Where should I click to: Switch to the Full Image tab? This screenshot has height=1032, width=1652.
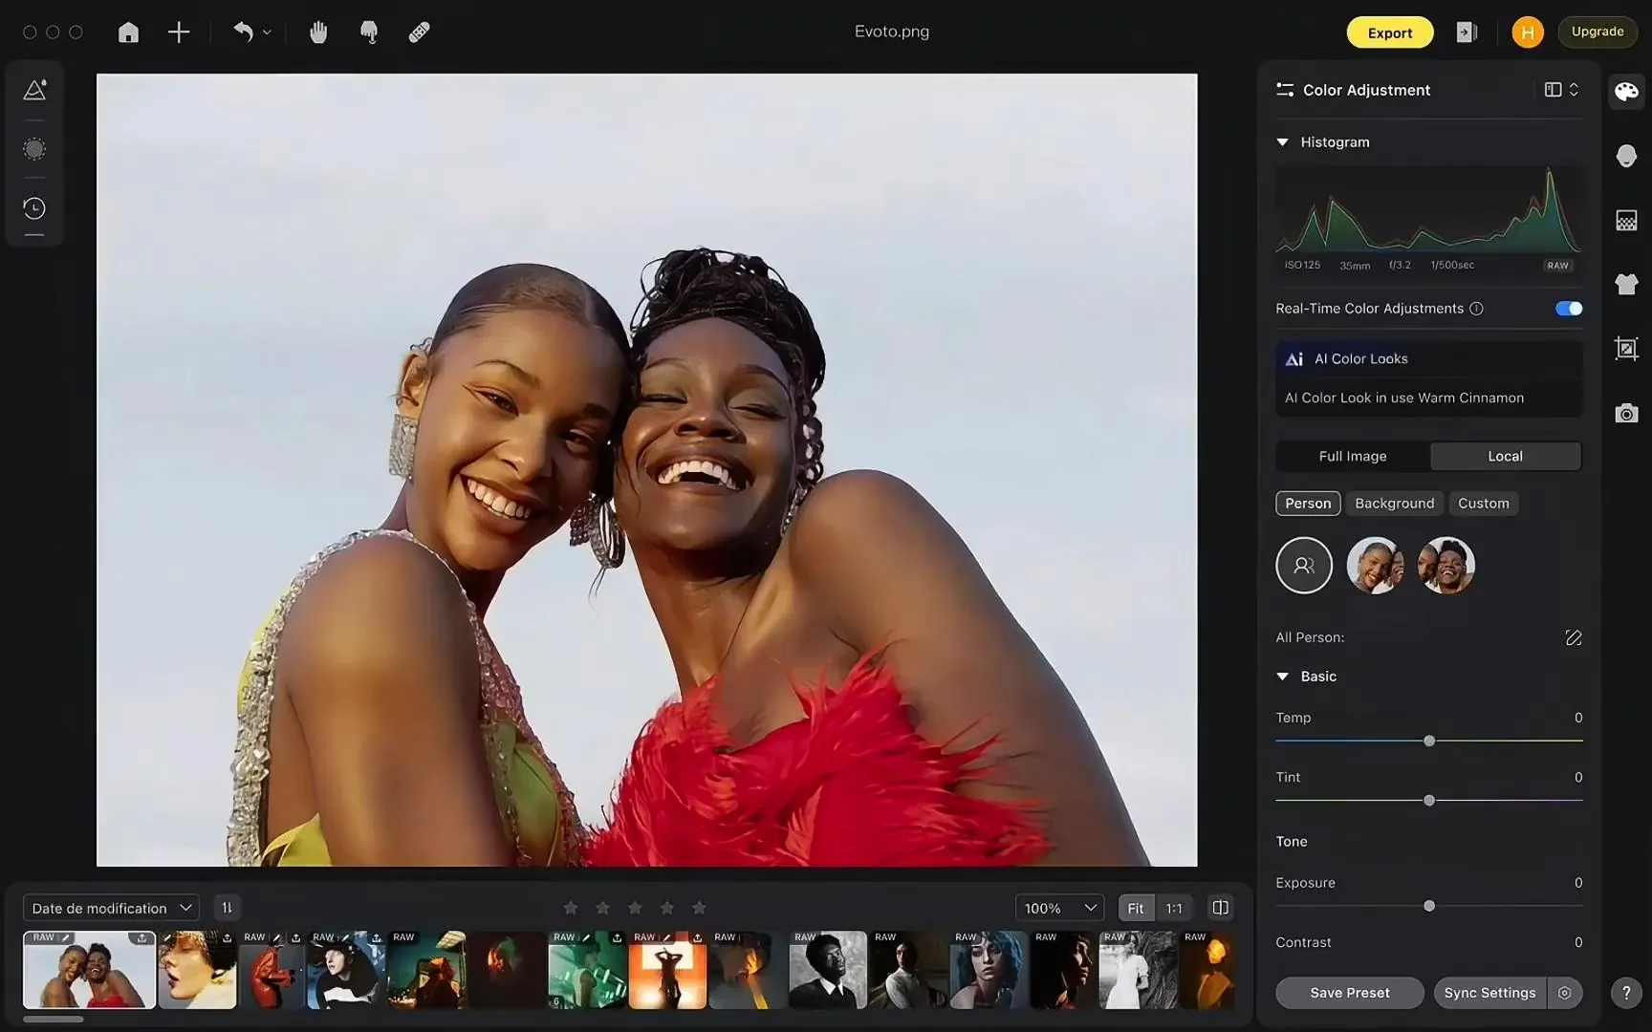[1352, 456]
